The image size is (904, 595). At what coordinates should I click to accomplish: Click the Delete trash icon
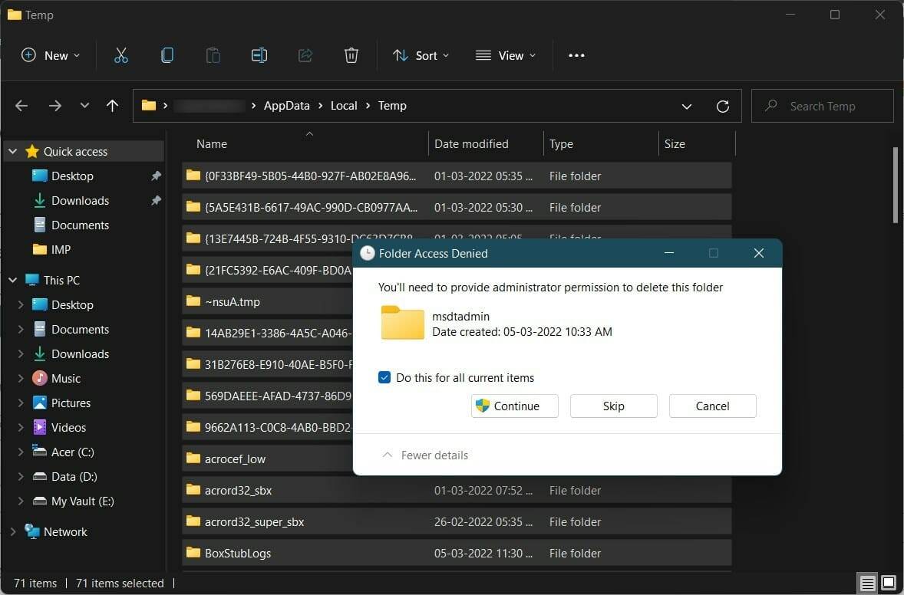pyautogui.click(x=351, y=54)
